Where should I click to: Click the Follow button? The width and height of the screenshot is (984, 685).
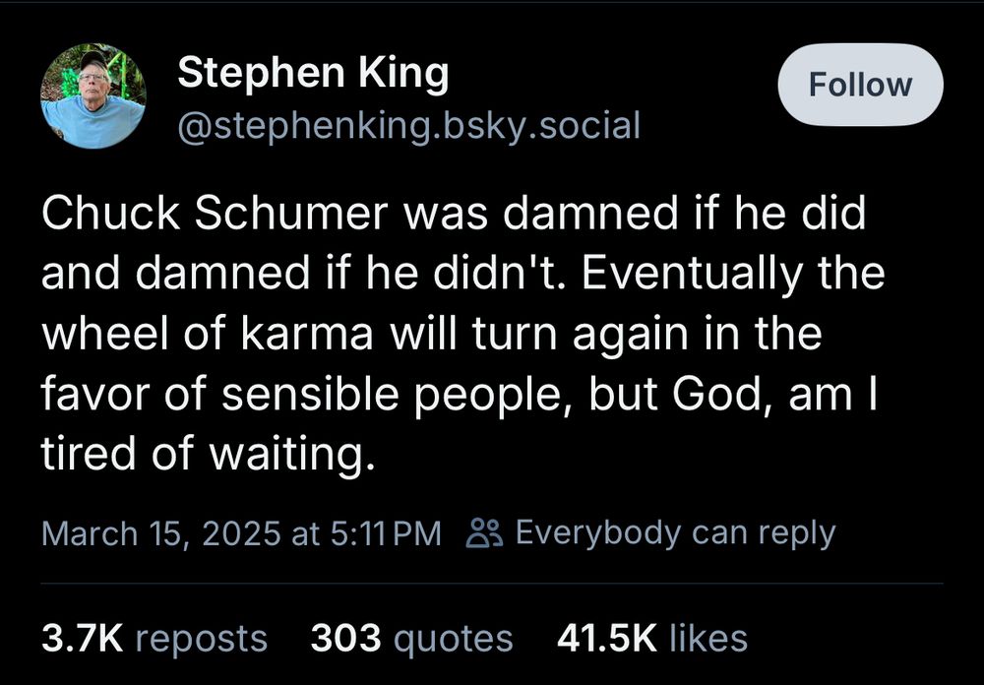(x=860, y=85)
